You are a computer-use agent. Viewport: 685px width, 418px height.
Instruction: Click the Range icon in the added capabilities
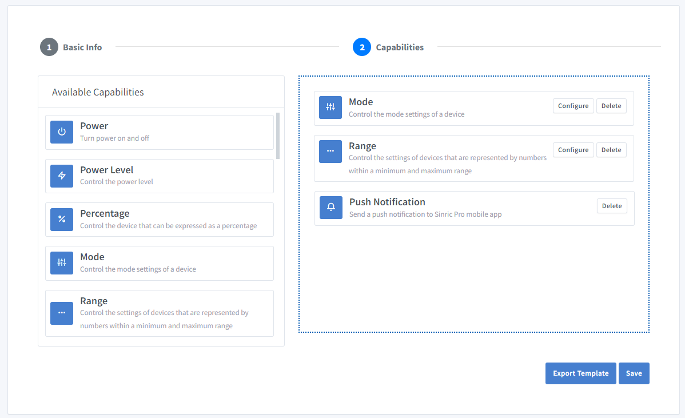(330, 152)
